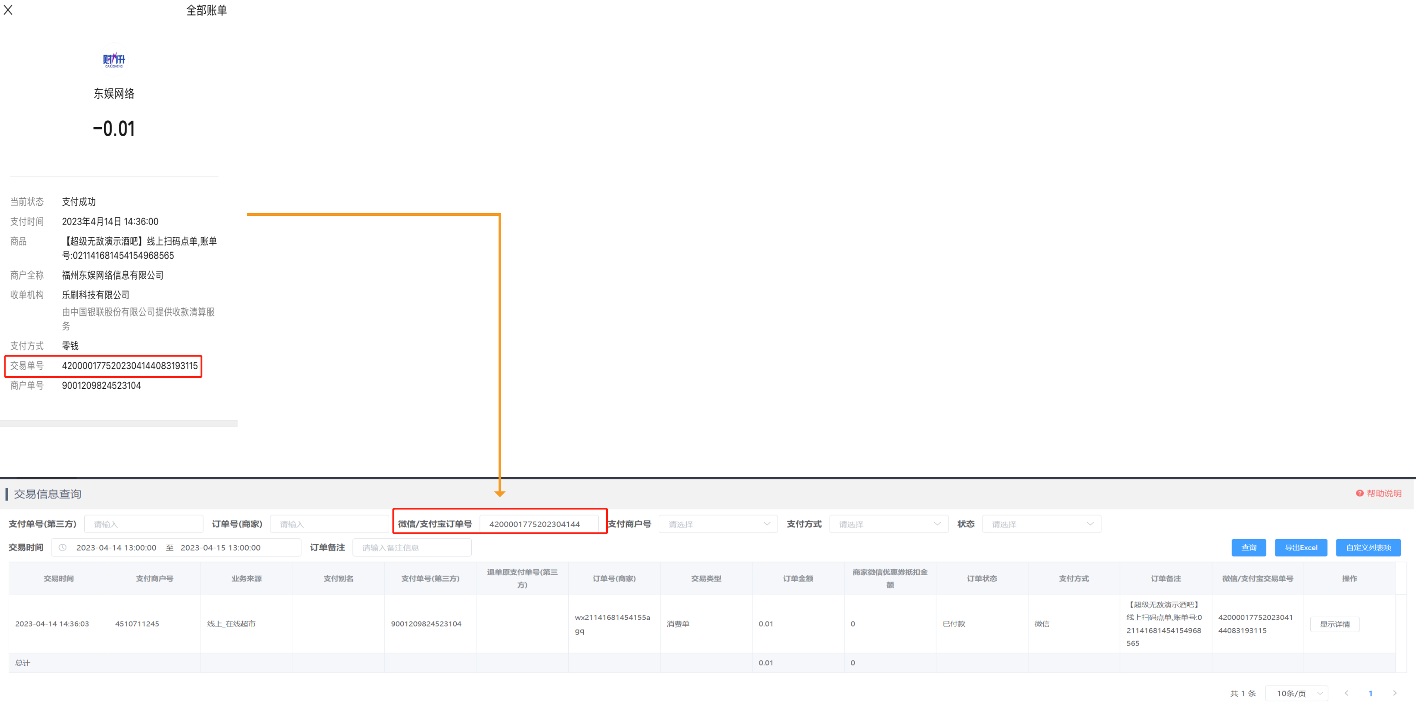Viewport: 1416px width, 715px height.
Task: Close the 全部账单 bill detail panel
Action: point(8,10)
